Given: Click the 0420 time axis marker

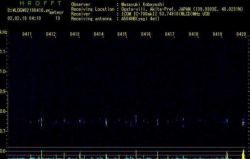Looking at the screenshot, I should pos(241,34).
